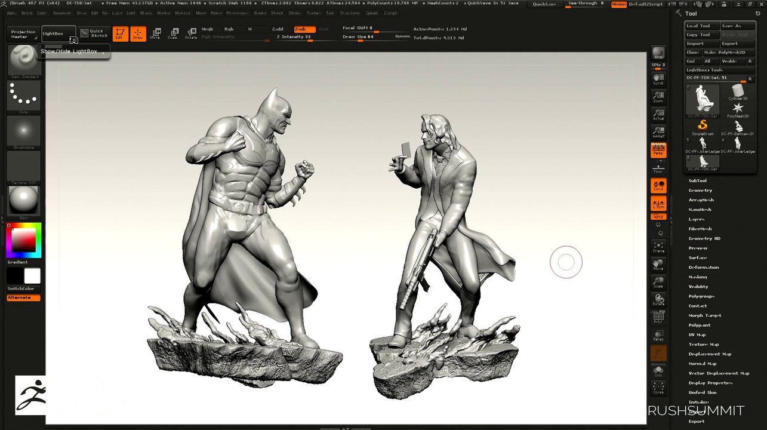Open the Preferences menu
Screen dimensions: 767x430
point(237,13)
